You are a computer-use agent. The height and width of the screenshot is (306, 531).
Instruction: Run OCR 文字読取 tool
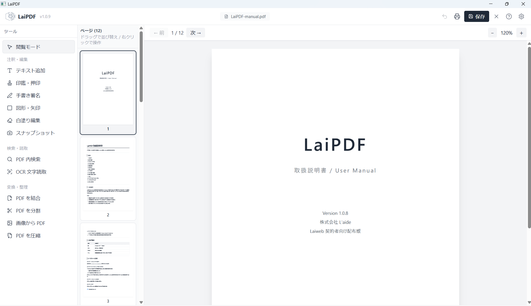pyautogui.click(x=39, y=172)
